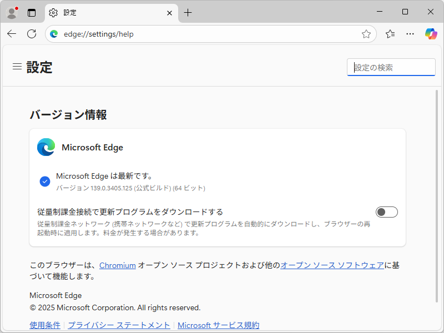Open the Copilot sidebar icon
The width and height of the screenshot is (444, 333).
[431, 34]
